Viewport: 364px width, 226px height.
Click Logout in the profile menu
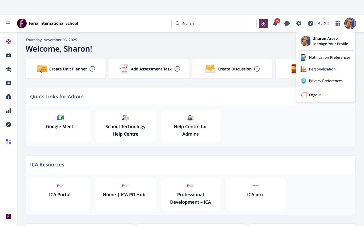326,95
